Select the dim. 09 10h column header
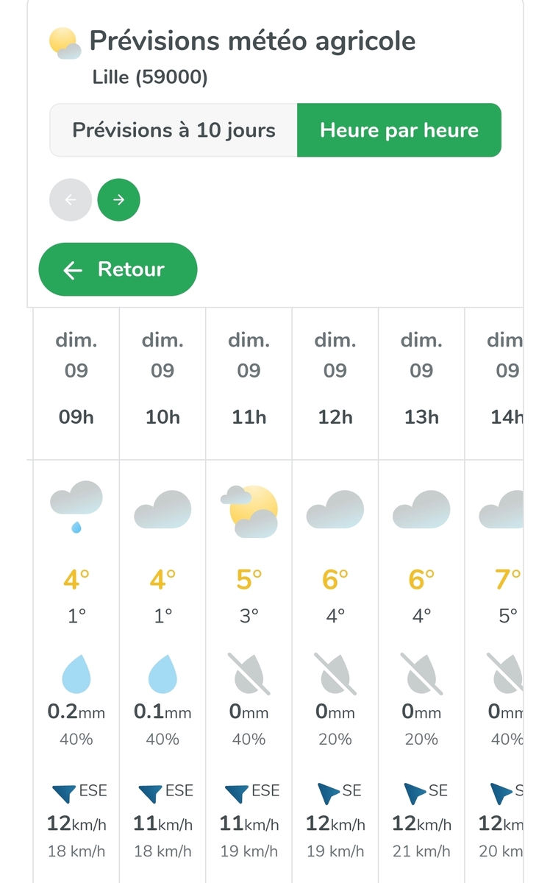 click(x=162, y=378)
